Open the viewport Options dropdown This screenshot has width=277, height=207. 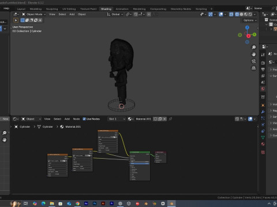click(x=250, y=20)
